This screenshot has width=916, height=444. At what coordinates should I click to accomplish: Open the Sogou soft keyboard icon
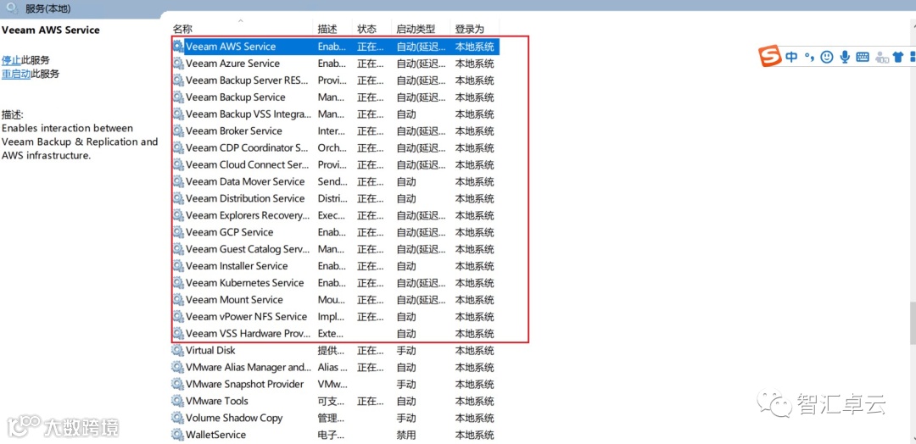click(x=863, y=57)
